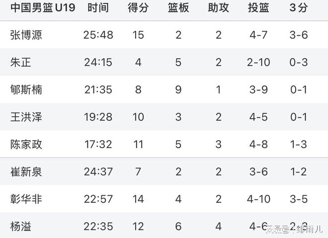Viewport: 328px width, 238px height.
Task: Click the 投篮 column header
Action: 258,8
